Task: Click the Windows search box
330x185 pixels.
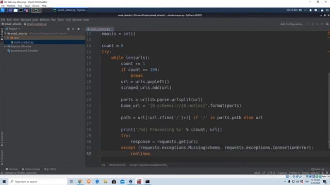Action: (x=38, y=181)
